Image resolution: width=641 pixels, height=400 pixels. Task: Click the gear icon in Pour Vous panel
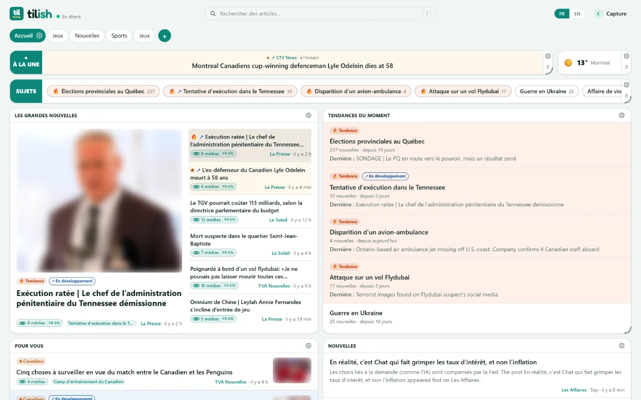click(308, 346)
